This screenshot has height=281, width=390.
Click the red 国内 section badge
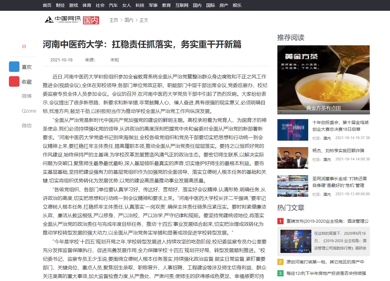(x=91, y=20)
